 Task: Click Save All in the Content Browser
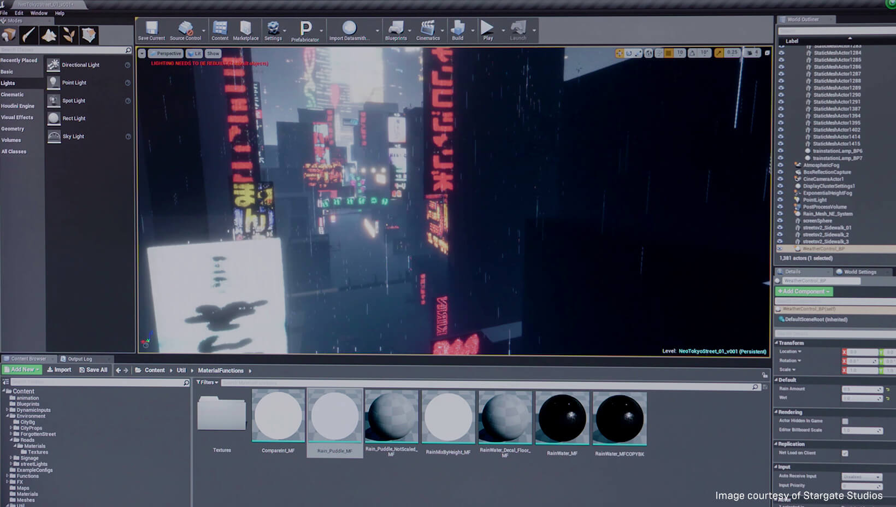(x=93, y=370)
